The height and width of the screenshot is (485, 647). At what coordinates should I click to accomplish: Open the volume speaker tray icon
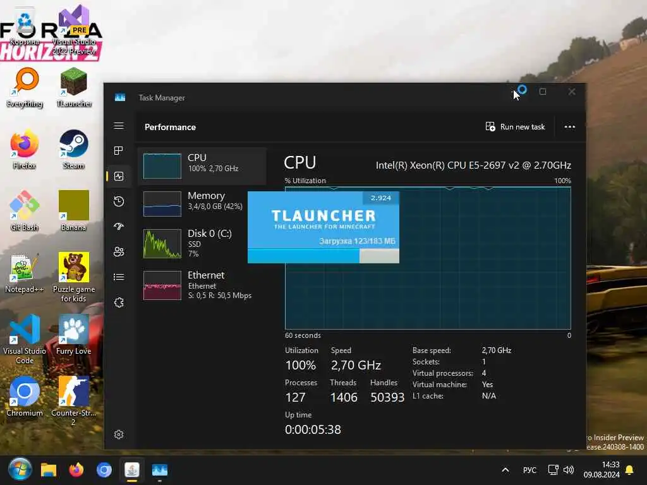569,470
